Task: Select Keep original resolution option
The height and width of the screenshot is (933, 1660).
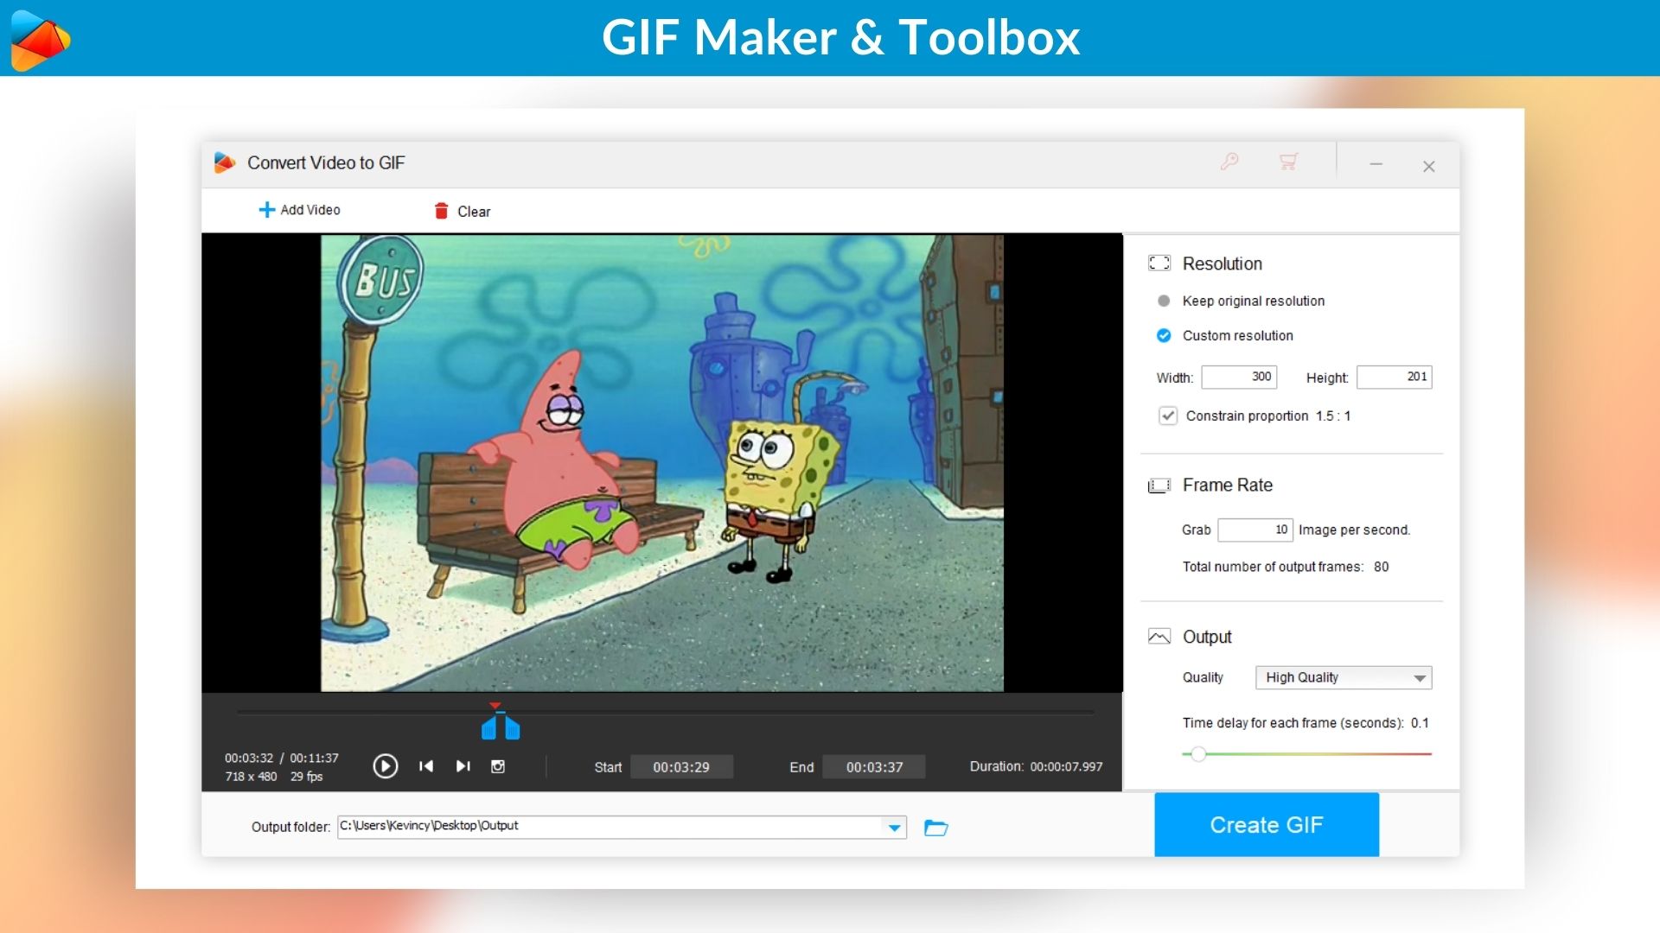Action: click(1164, 301)
